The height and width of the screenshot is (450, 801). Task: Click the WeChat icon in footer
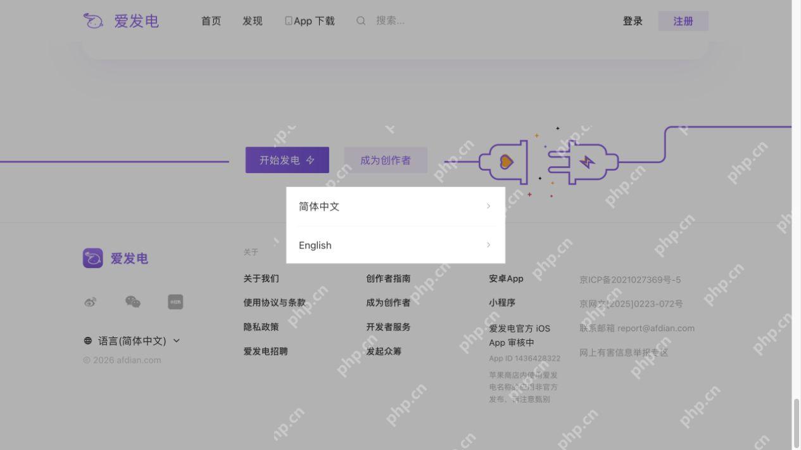coord(133,302)
